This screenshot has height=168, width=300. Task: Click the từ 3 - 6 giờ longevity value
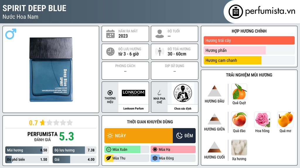tap(129, 54)
